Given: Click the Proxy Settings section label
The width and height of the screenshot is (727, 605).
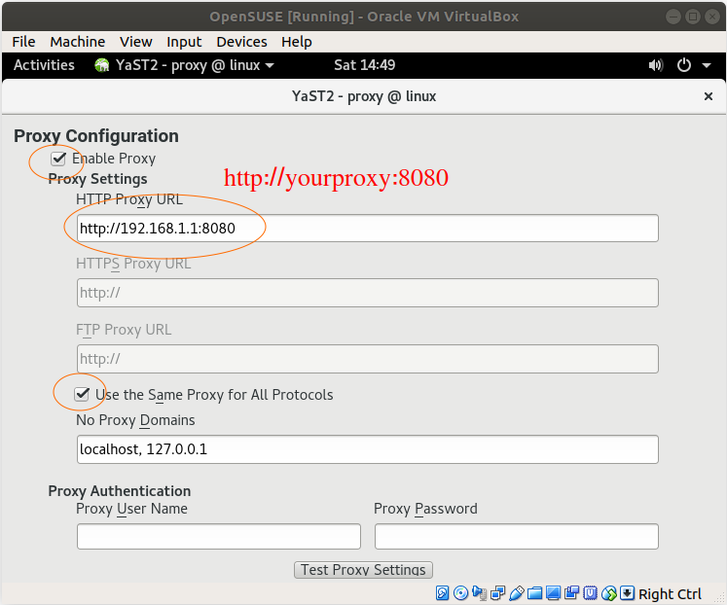Looking at the screenshot, I should (97, 179).
